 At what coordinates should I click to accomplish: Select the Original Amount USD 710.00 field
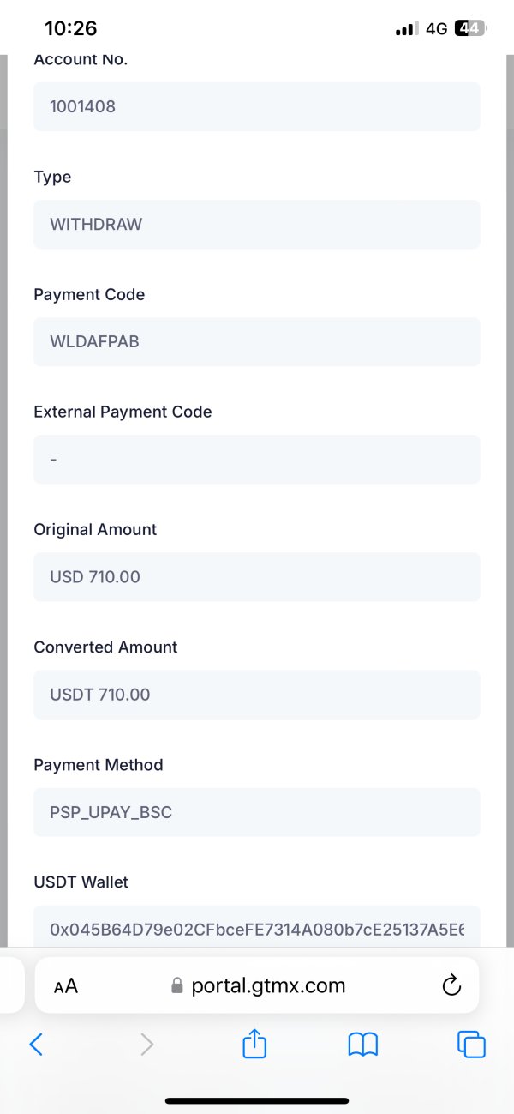click(257, 577)
